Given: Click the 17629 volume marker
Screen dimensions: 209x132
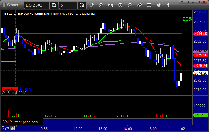Looking at the screenshot, I should [x=200, y=115].
